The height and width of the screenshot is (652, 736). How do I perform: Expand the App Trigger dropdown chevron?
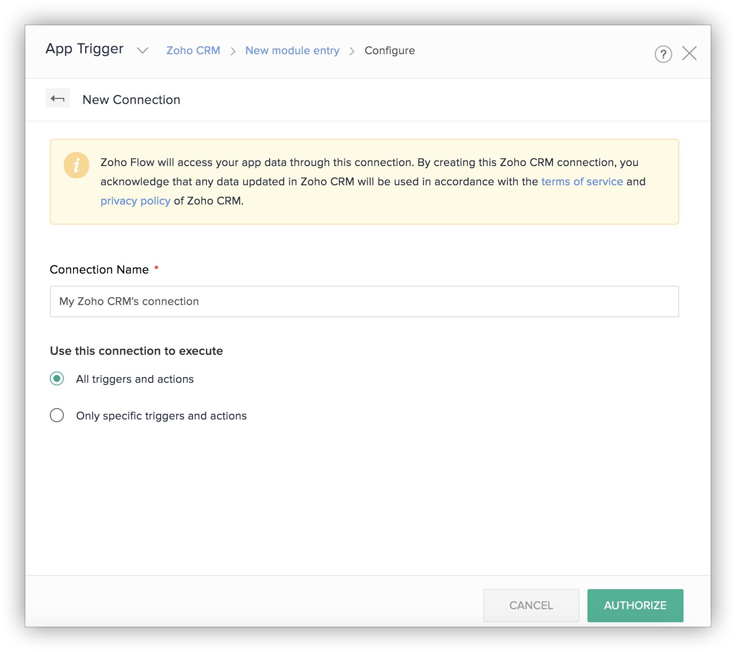pyautogui.click(x=142, y=51)
